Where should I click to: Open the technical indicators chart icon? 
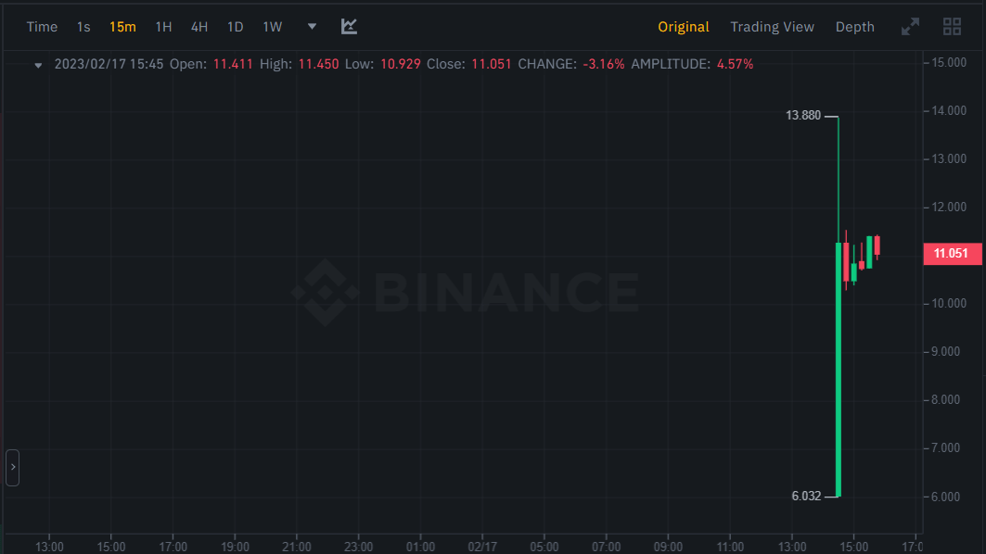click(x=349, y=26)
